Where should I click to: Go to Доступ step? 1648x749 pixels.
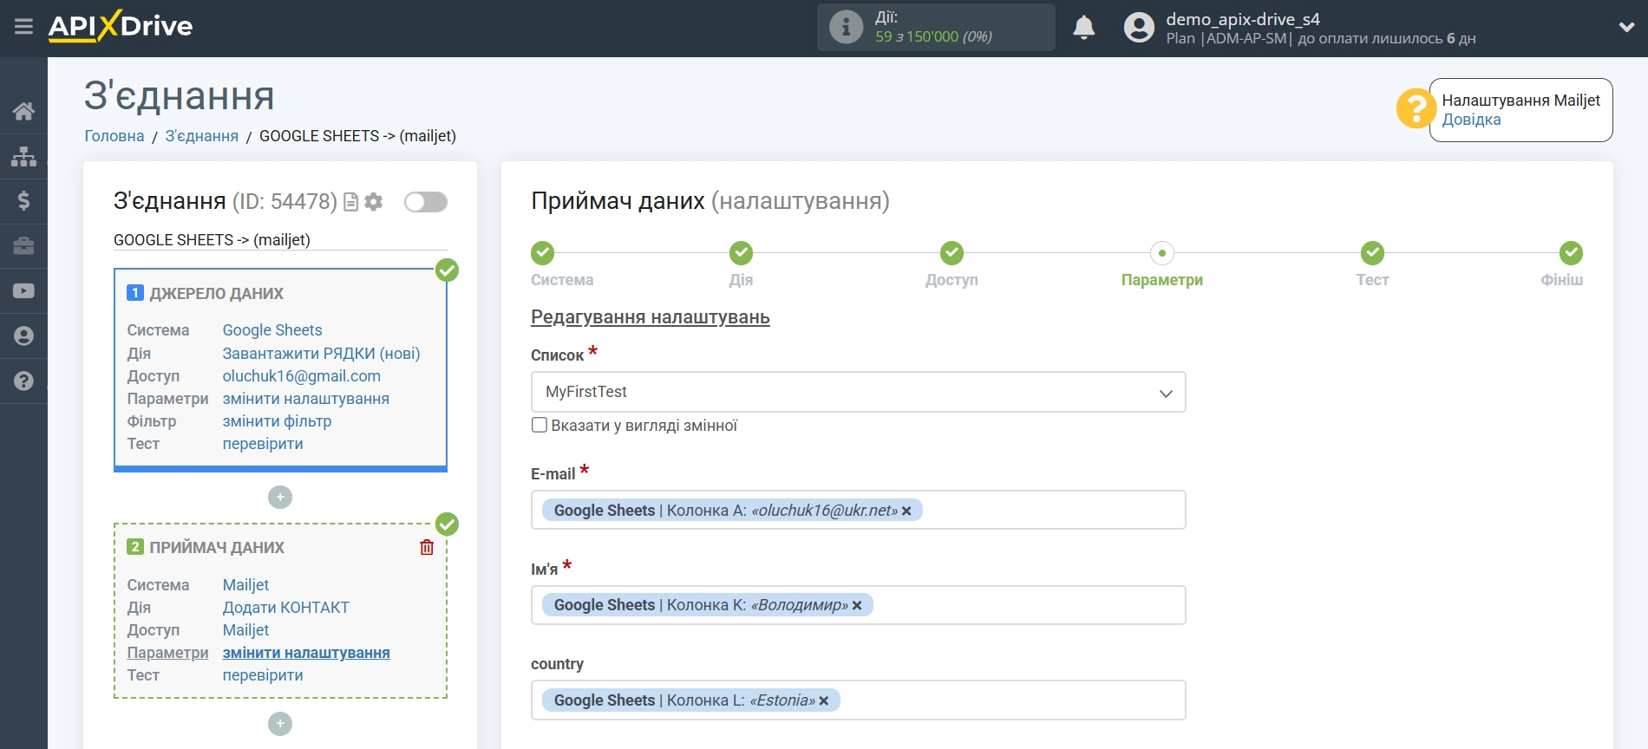(x=952, y=253)
